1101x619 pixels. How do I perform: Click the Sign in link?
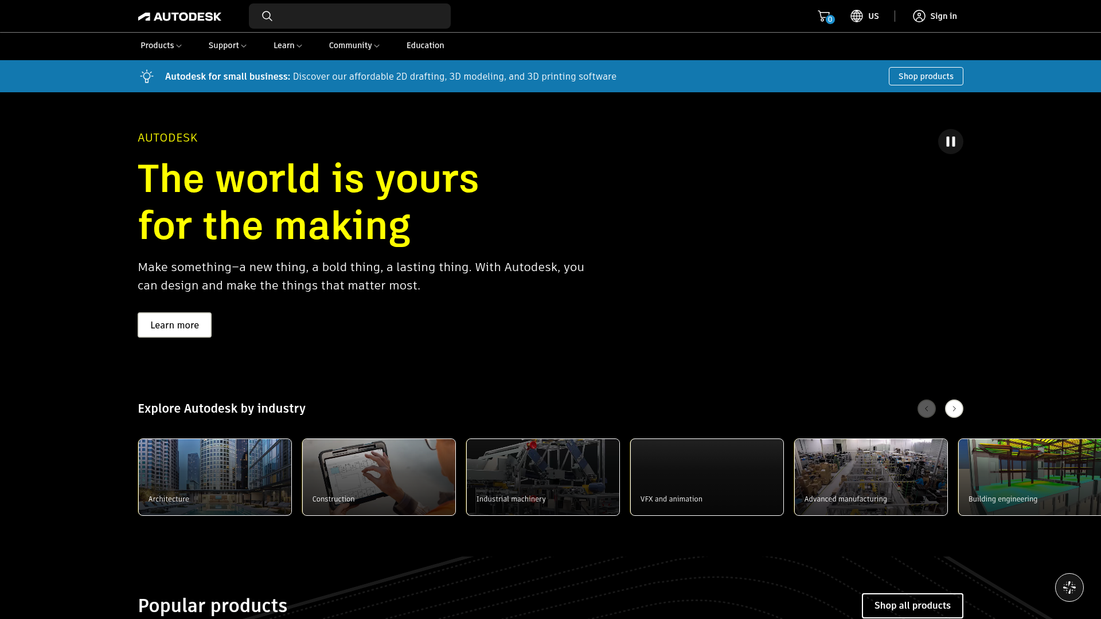[943, 16]
